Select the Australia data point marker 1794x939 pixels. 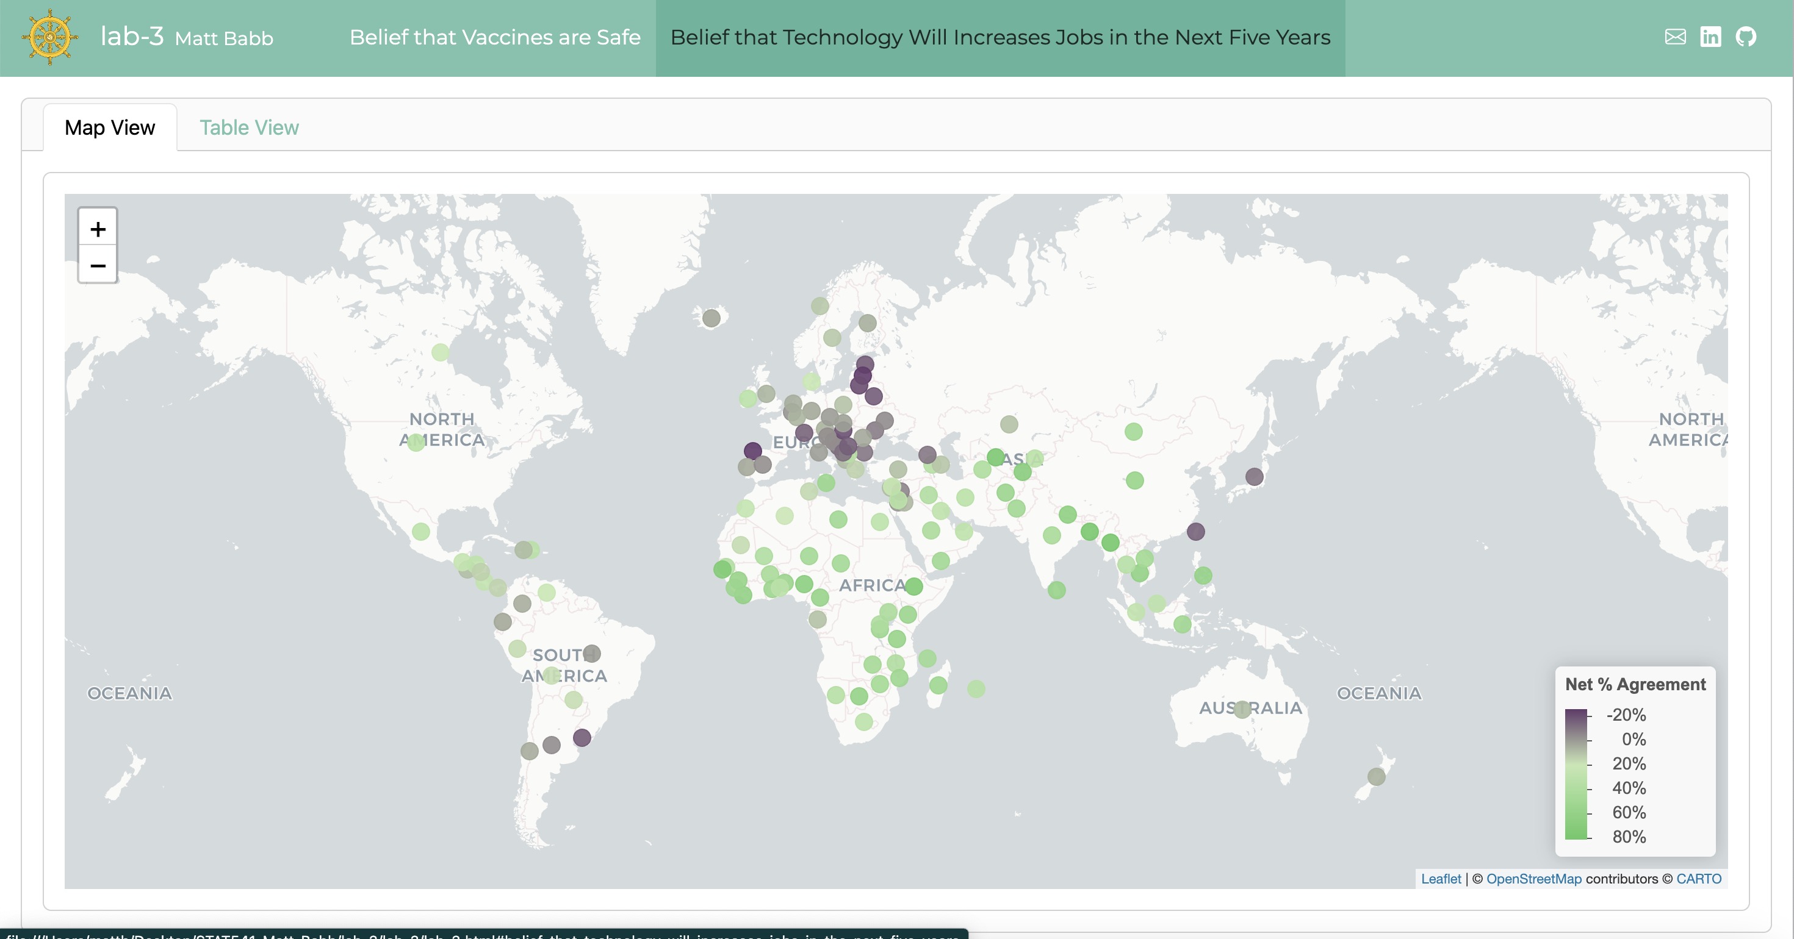coord(1242,710)
